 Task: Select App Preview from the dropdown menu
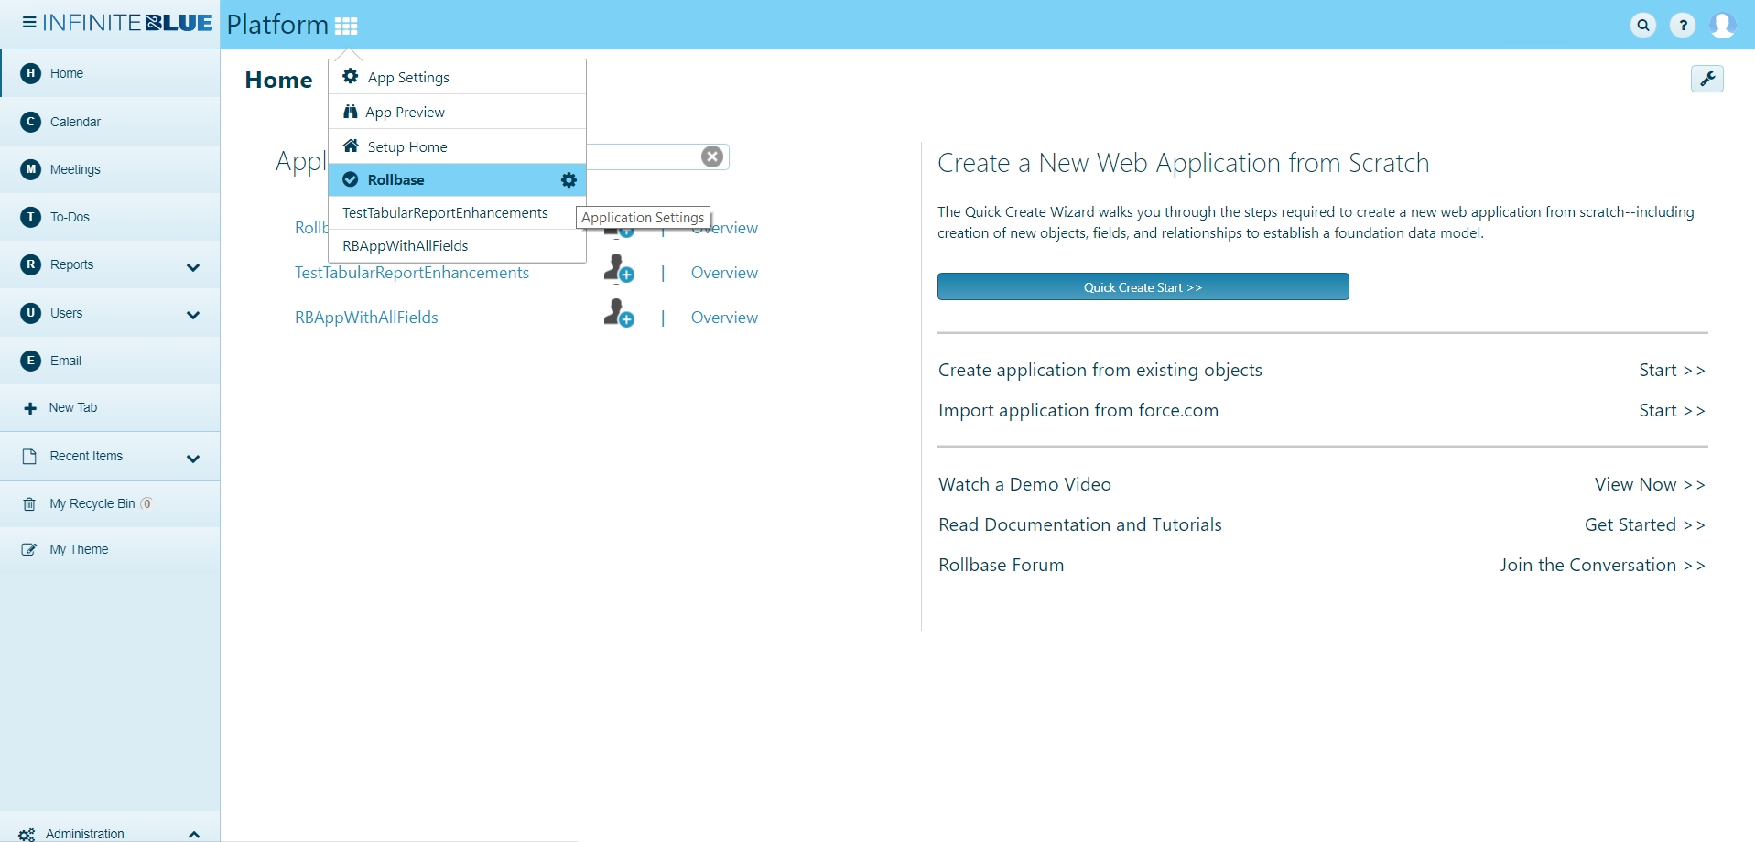(x=457, y=112)
